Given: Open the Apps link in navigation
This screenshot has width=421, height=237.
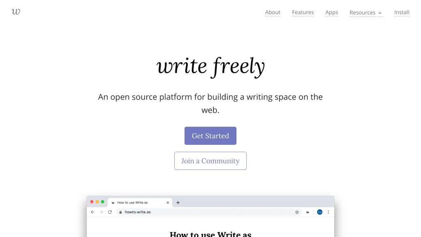Looking at the screenshot, I should (x=331, y=12).
